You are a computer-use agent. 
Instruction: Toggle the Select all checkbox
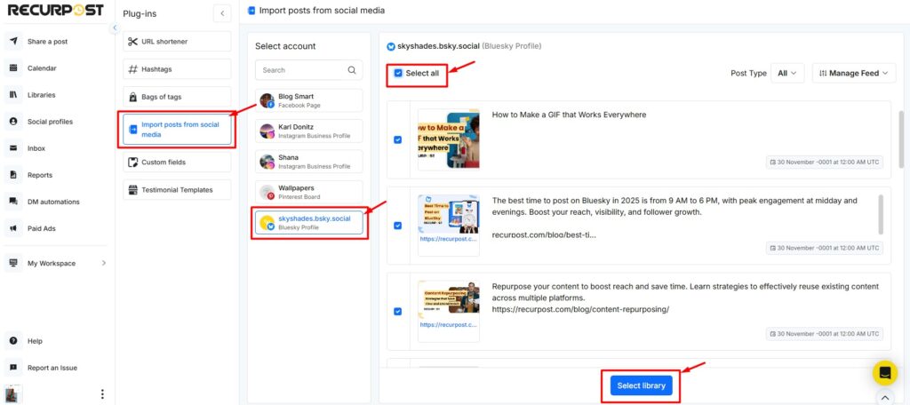coord(398,73)
